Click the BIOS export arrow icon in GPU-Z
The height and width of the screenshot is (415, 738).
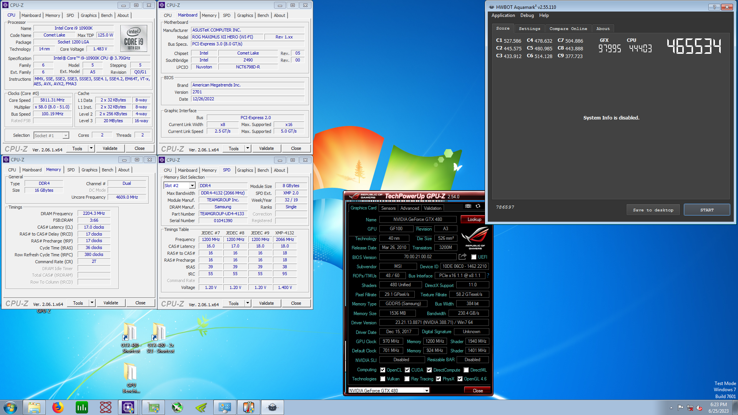click(462, 257)
